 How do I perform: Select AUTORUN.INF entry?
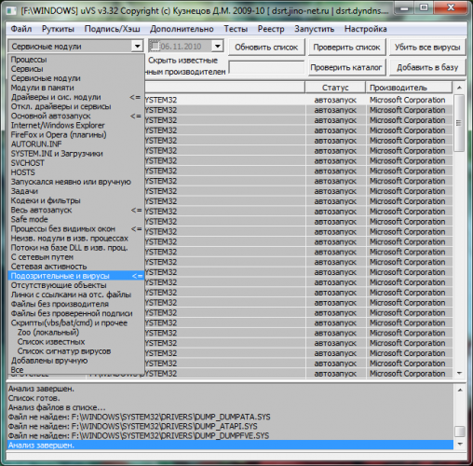point(76,144)
